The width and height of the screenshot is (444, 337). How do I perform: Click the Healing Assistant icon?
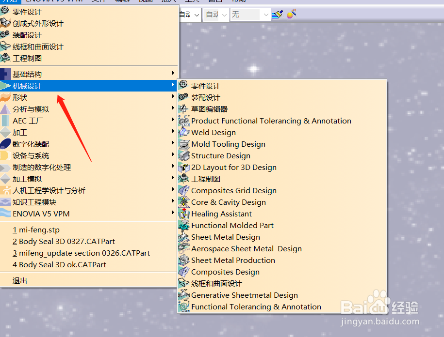click(x=183, y=214)
